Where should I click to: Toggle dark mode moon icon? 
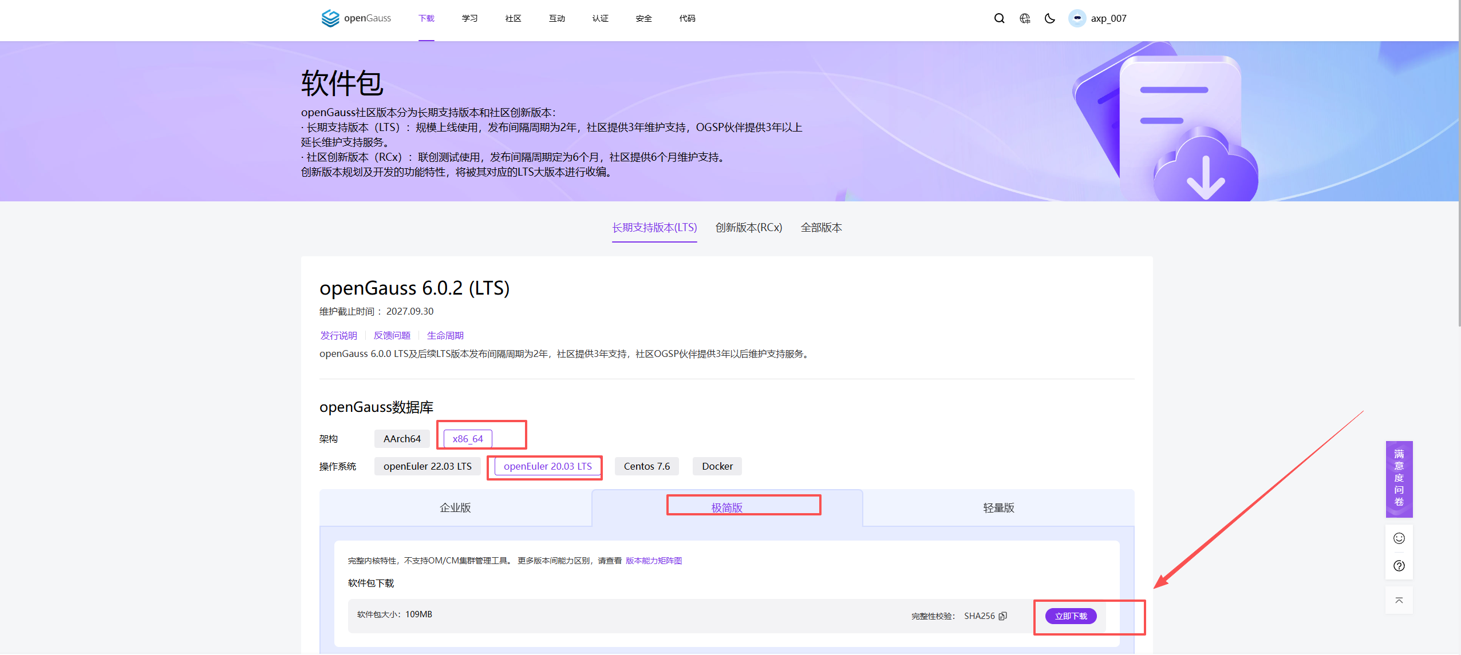(x=1049, y=18)
